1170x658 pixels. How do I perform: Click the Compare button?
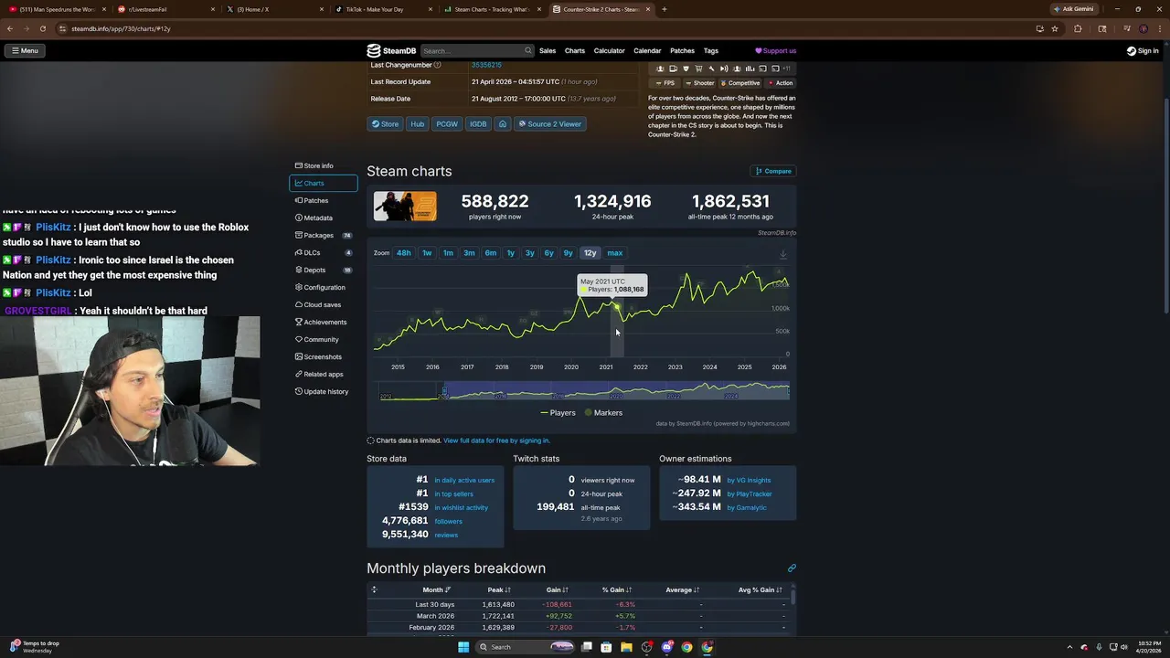click(x=773, y=171)
